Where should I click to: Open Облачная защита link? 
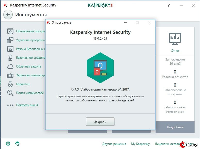click(x=29, y=66)
